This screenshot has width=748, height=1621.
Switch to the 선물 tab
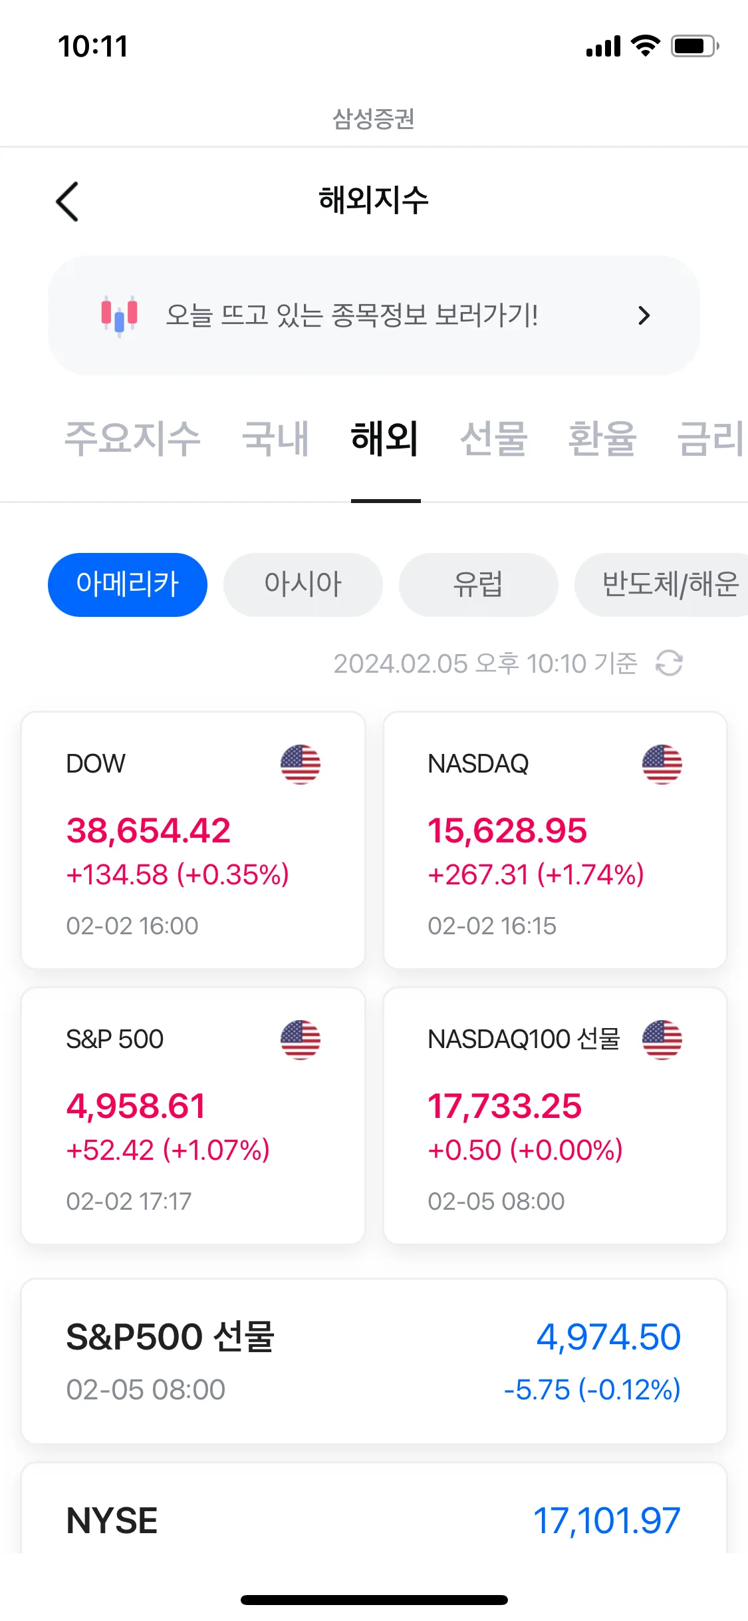493,439
